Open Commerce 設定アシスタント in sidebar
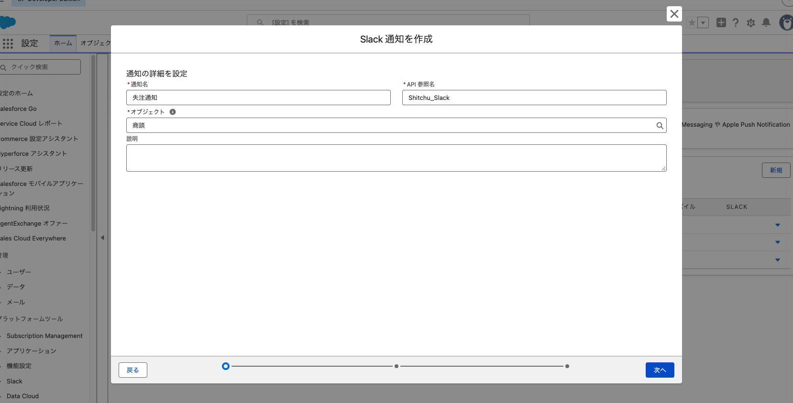This screenshot has width=793, height=403. click(39, 139)
